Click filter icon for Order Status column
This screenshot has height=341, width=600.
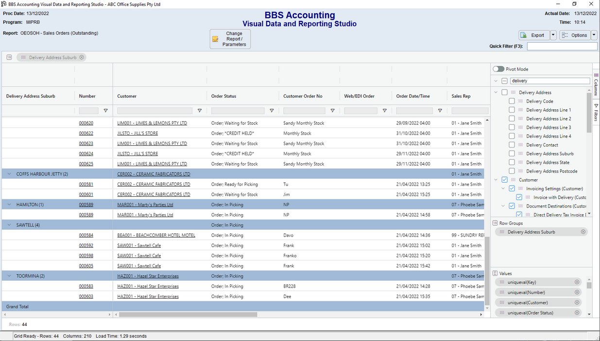(272, 111)
